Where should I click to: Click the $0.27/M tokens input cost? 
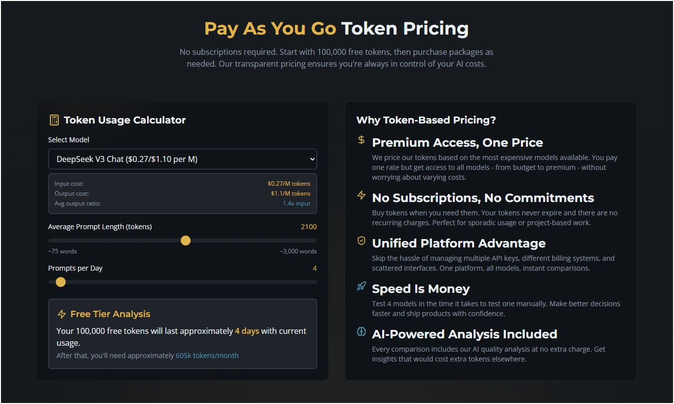pos(289,184)
